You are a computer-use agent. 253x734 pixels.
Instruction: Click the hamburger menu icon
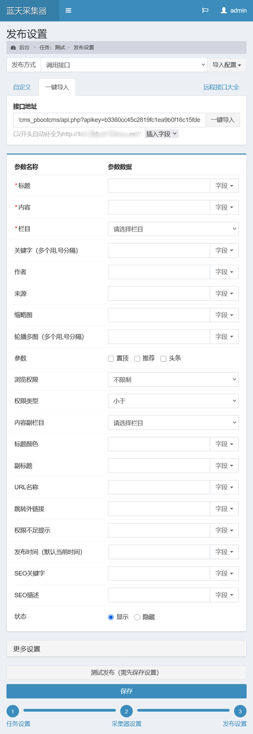(68, 11)
